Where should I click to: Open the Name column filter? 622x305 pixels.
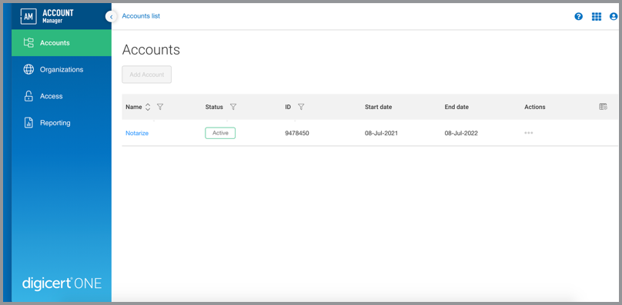click(x=160, y=107)
